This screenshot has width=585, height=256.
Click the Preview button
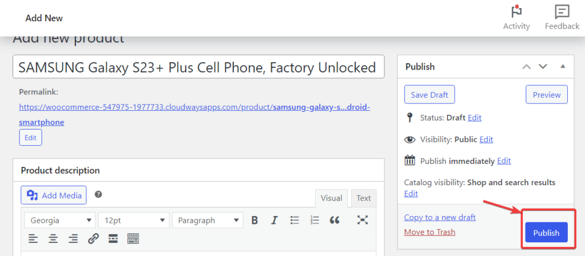[x=547, y=95]
